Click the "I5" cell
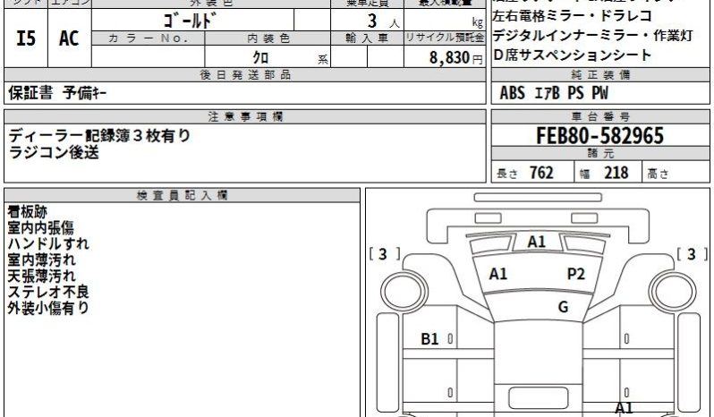This screenshot has width=714, height=417. click(x=25, y=38)
